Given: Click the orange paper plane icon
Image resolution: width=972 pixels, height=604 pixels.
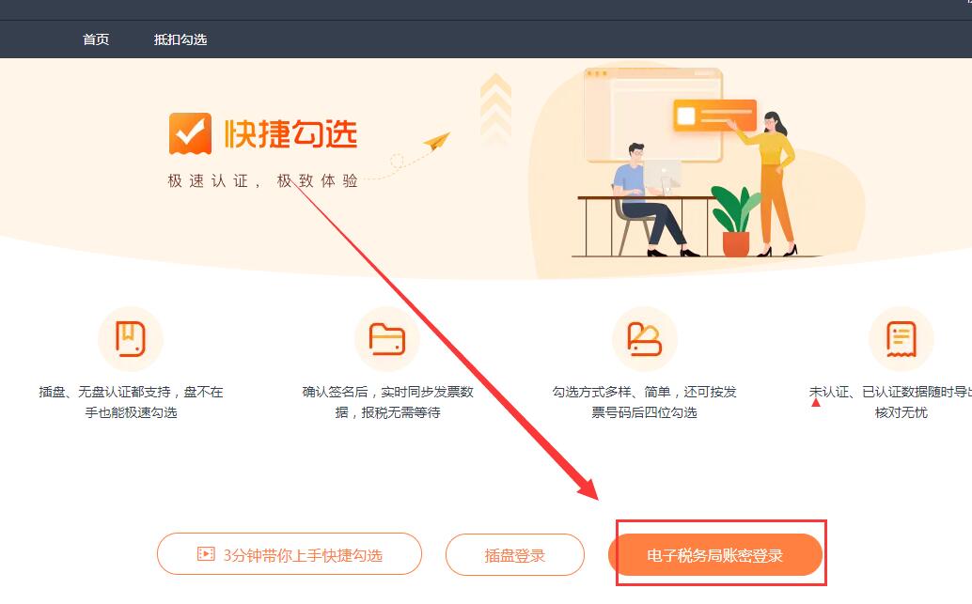Looking at the screenshot, I should pos(436,141).
